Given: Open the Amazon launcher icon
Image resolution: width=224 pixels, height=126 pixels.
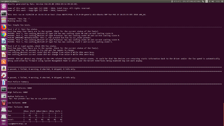Looking at the screenshot, I should (4, 69).
